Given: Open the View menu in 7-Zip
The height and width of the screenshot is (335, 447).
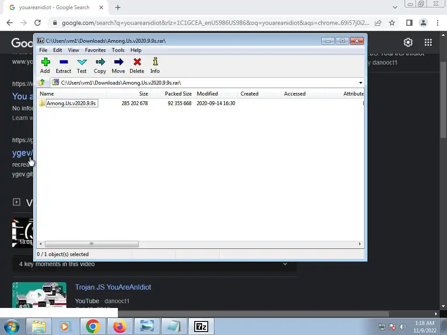Looking at the screenshot, I should [x=73, y=50].
